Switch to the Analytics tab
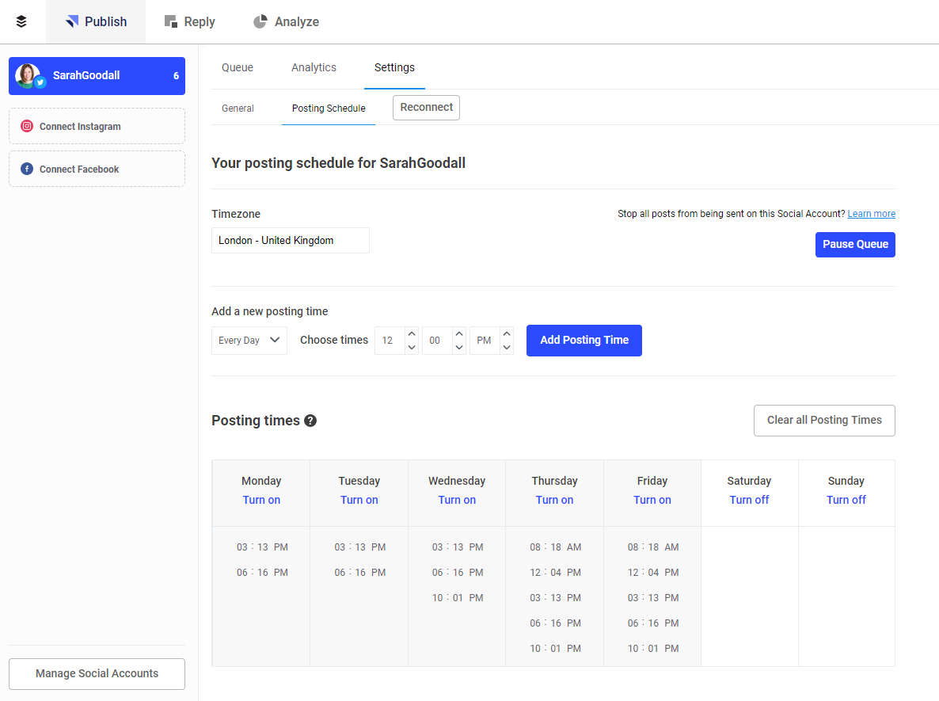Viewport: 939px width, 701px height. click(x=314, y=67)
